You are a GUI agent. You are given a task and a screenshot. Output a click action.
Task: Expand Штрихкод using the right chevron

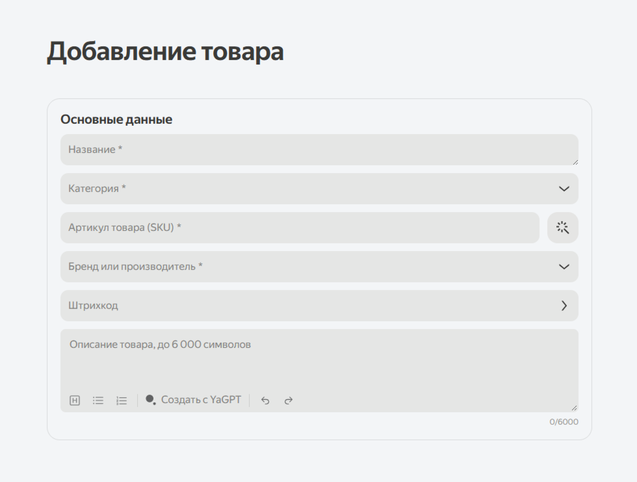564,306
